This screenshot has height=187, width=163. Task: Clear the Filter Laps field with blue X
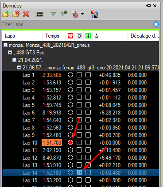click(156, 24)
